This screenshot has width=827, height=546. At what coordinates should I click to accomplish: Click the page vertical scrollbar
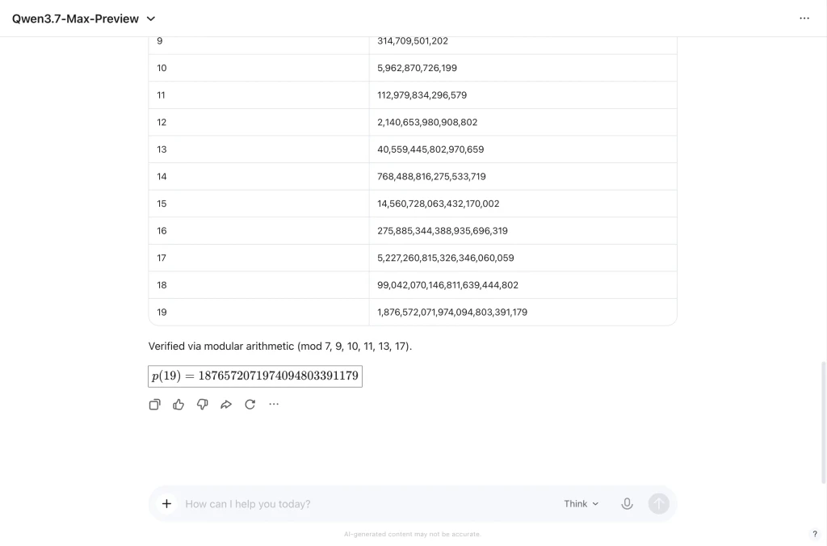[823, 422]
